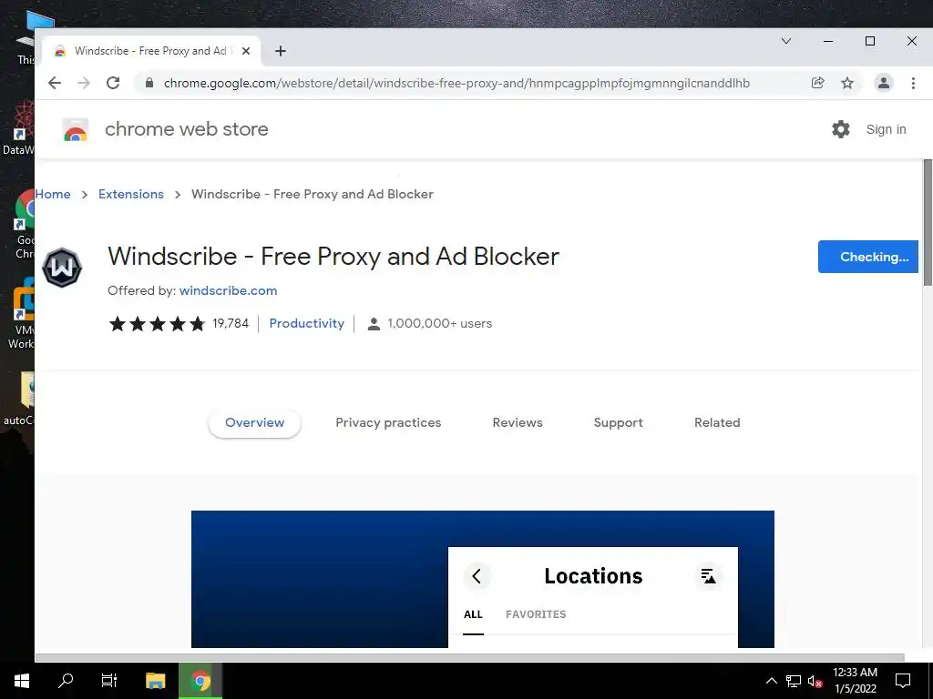
Task: Select the Overview tab
Action: pyautogui.click(x=255, y=422)
